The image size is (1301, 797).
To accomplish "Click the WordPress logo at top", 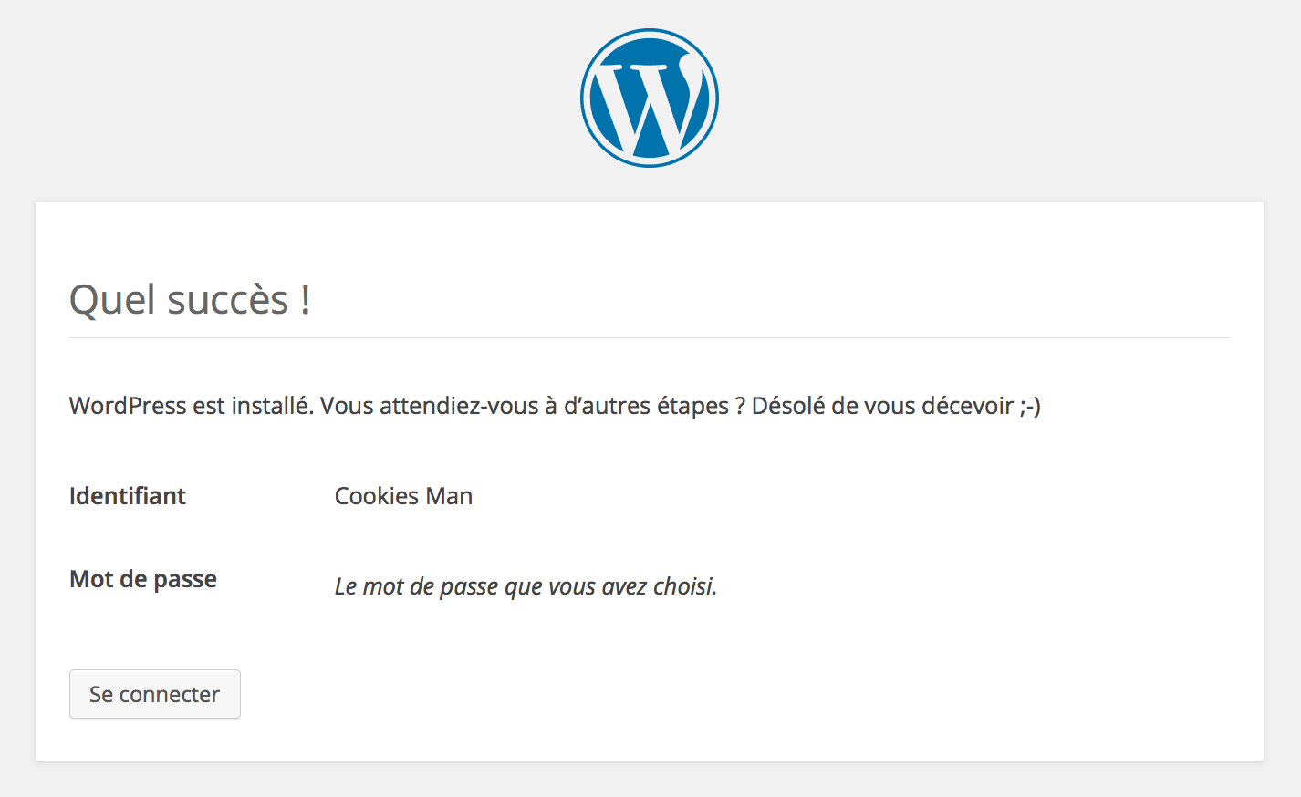I will [650, 98].
